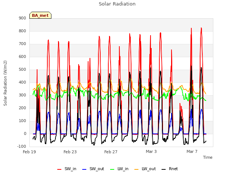The image size is (235, 176).
Task: Click the BA_met annotation label
Action: [x=40, y=15]
